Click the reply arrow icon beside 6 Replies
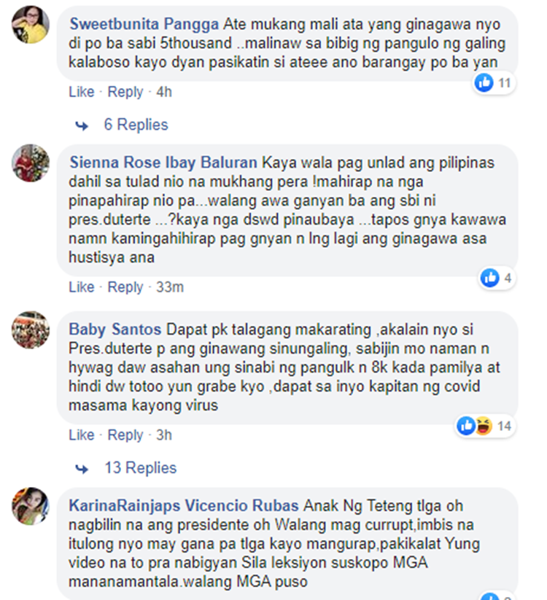The width and height of the screenshot is (547, 600). click(x=82, y=125)
